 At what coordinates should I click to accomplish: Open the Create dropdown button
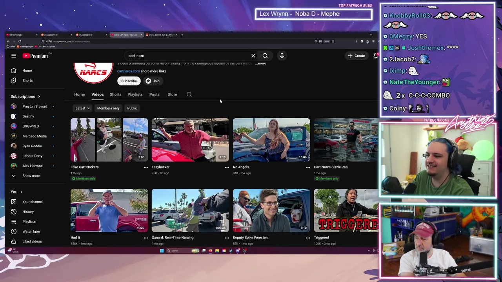pyautogui.click(x=356, y=56)
